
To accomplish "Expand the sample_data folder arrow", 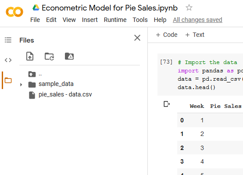I will pyautogui.click(x=21, y=85).
